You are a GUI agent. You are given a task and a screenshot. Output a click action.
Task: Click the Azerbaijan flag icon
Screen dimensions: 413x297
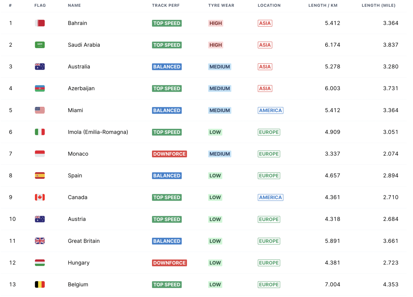coord(40,88)
